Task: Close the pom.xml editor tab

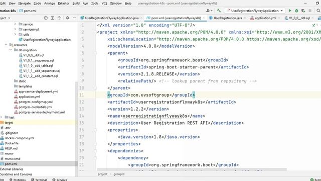Action: tap(204, 18)
